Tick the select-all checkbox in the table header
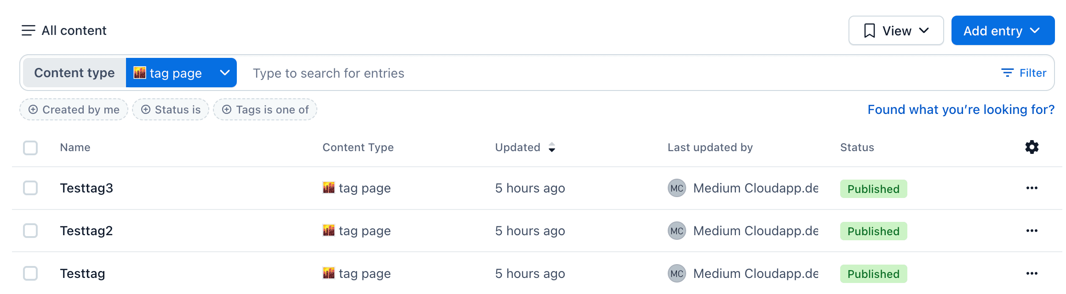Screen dimensions: 1066x294 click(x=30, y=148)
